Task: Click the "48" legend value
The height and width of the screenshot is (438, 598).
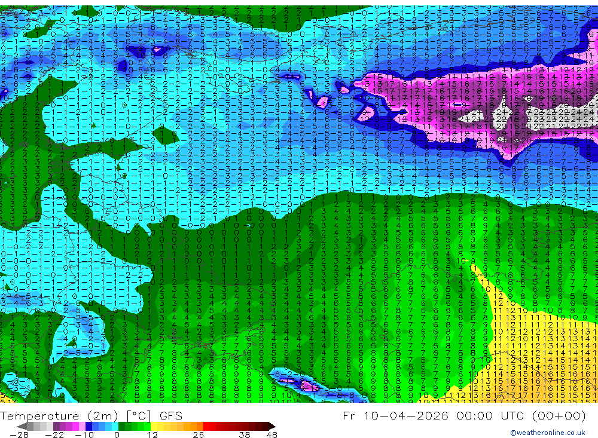Action: [272, 435]
